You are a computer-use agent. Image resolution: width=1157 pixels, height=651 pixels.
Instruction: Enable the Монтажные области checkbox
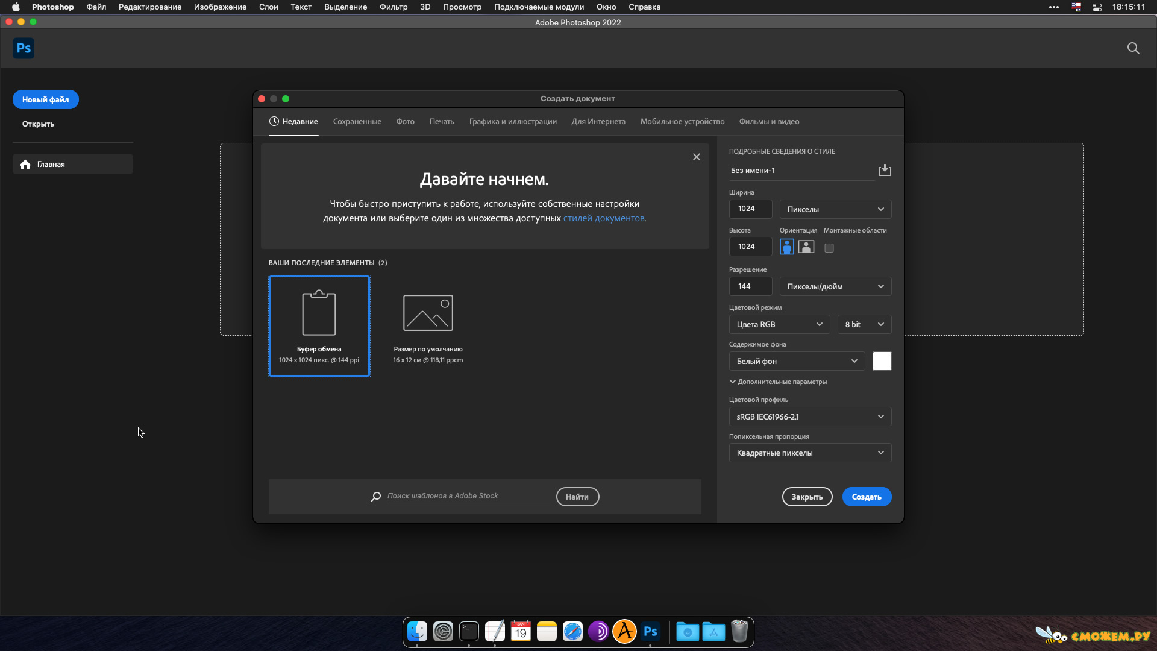(829, 248)
